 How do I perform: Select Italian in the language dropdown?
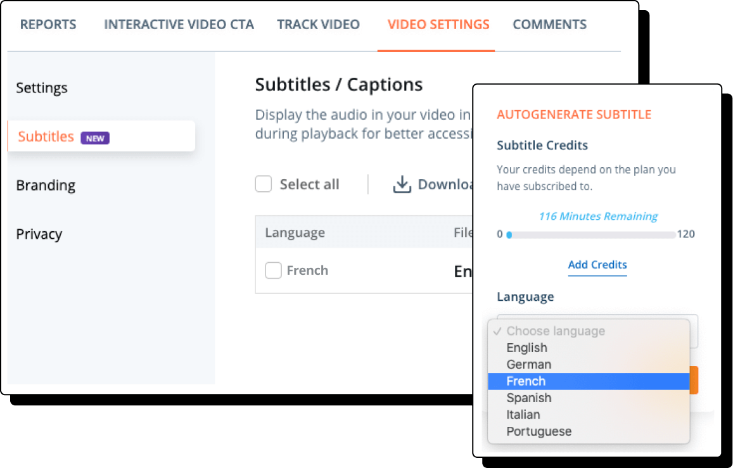tap(523, 415)
